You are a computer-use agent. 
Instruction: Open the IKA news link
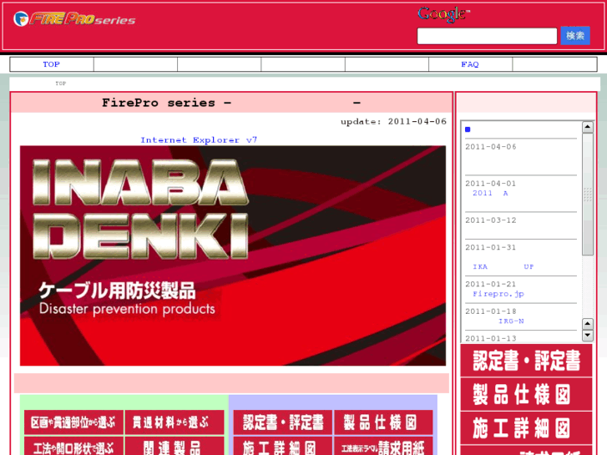[x=480, y=267]
